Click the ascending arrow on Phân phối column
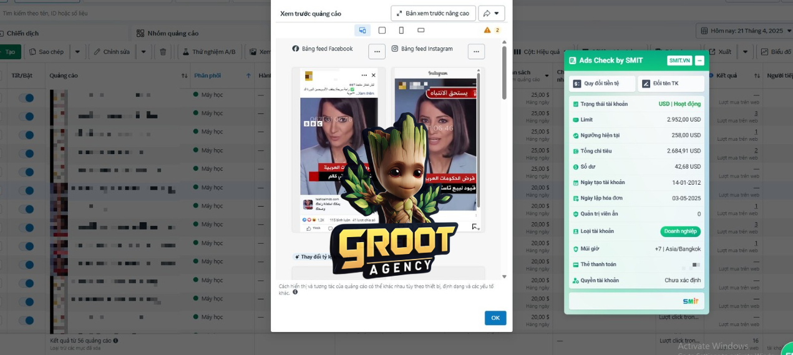Viewport: 793px width, 355px height. 248,75
